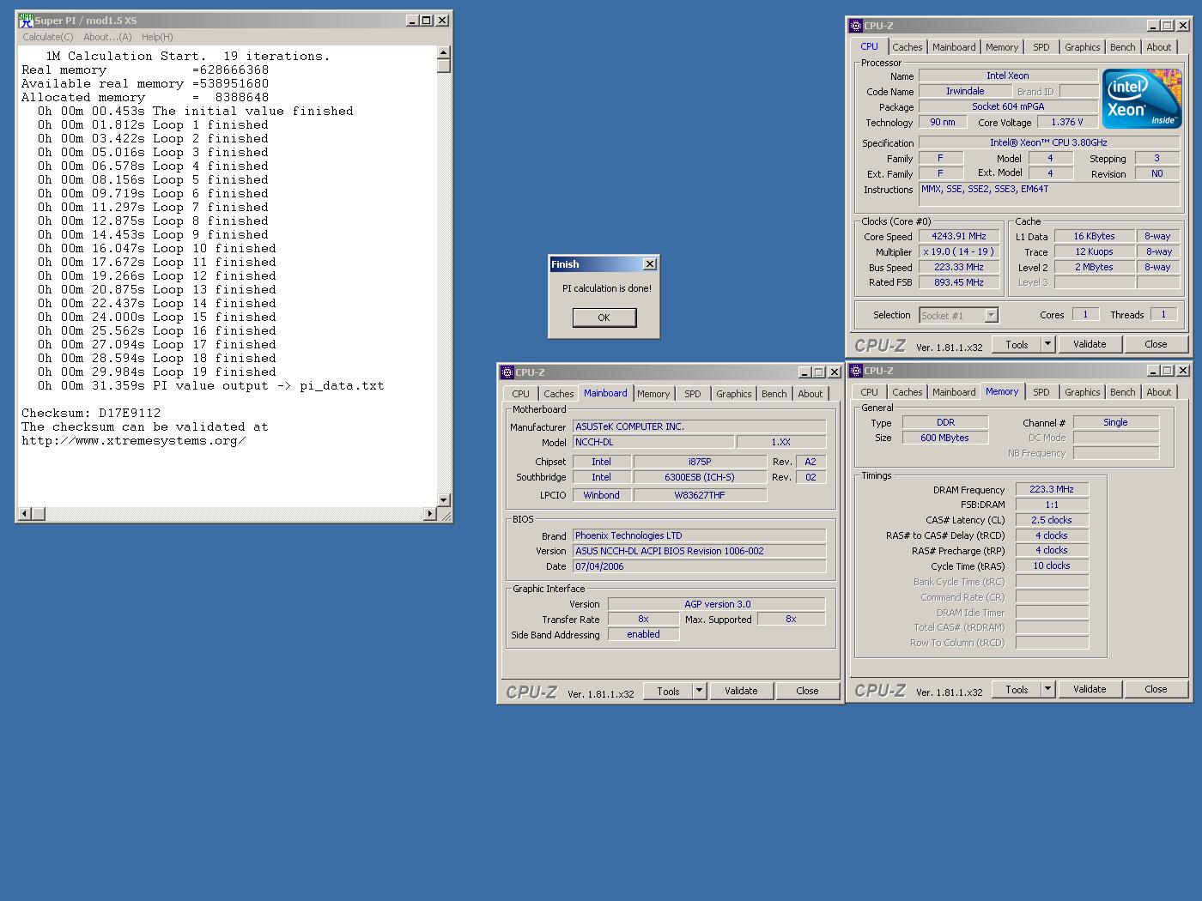Open Graphics tab in Memory CPU-Z window

tap(1082, 392)
